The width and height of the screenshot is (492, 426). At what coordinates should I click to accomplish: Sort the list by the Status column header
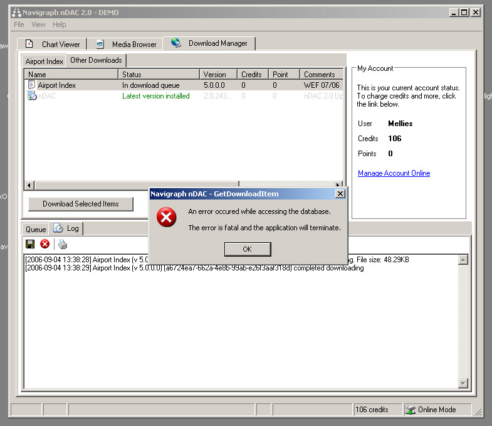tap(159, 75)
